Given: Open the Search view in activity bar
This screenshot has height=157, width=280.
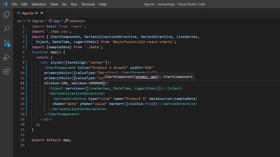Looking at the screenshot, I should coord(7,29).
